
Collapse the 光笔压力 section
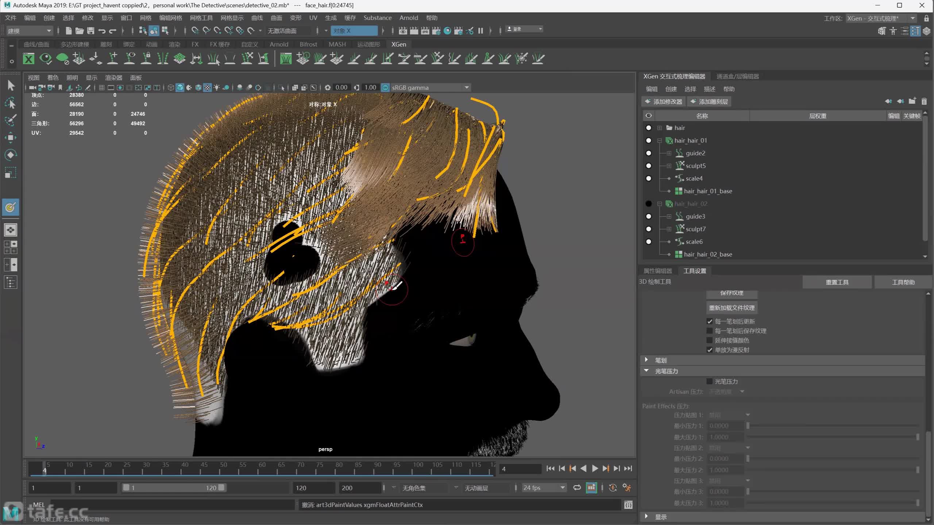647,370
